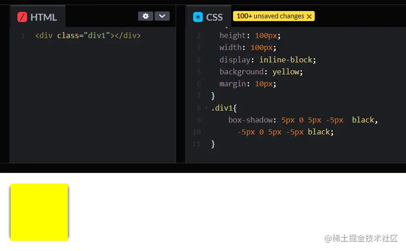Click line number 1 in HTML gutter
The image size is (406, 251).
[23, 35]
